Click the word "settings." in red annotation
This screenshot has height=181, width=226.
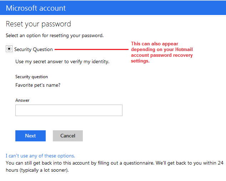(140, 61)
